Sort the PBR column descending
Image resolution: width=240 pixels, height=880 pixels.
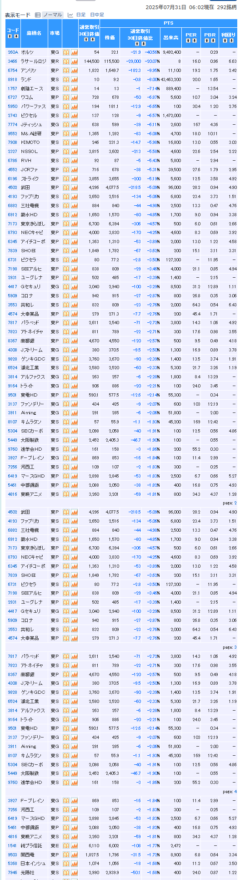point(213,41)
